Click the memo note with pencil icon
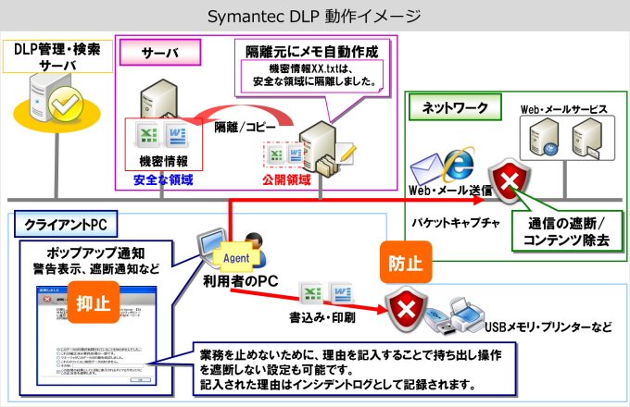 346,154
